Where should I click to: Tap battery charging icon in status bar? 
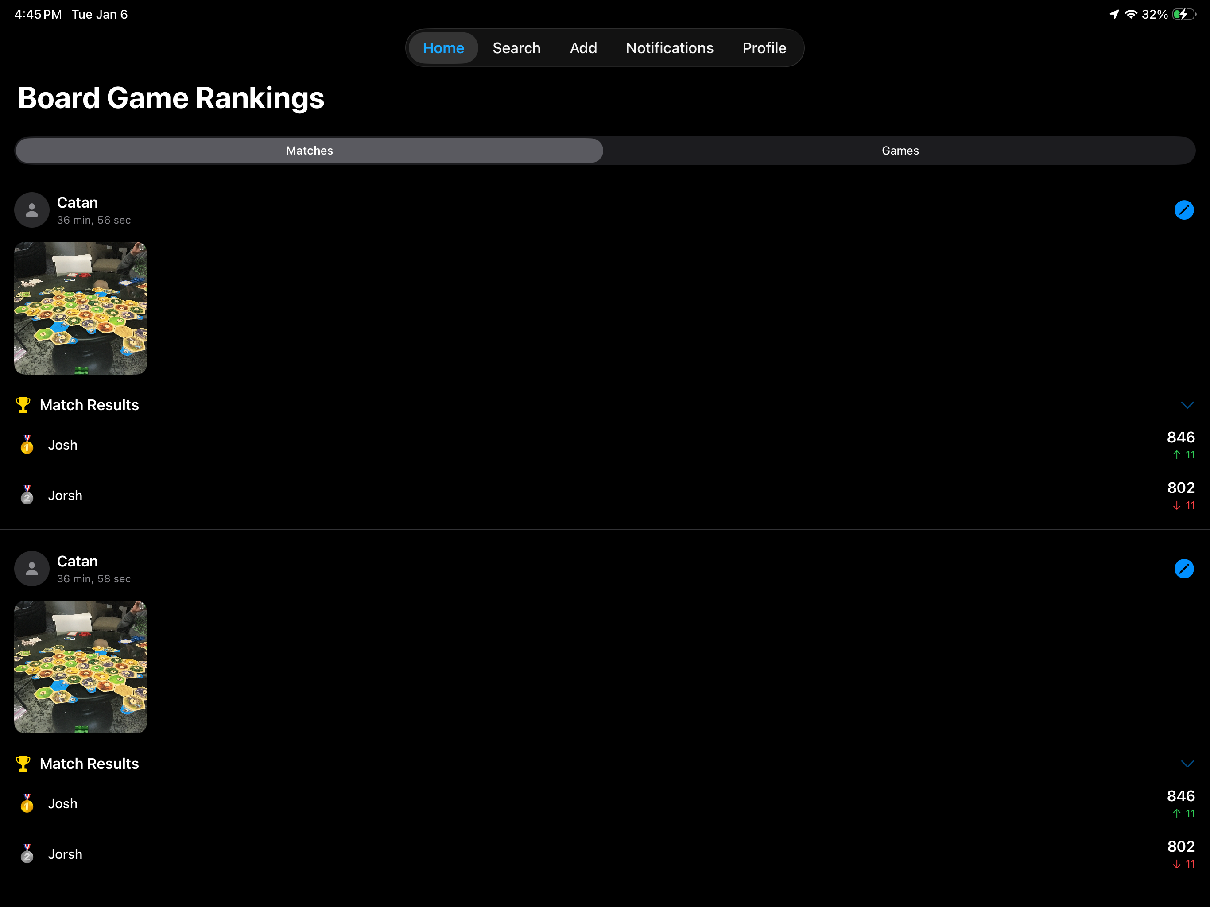coord(1184,14)
